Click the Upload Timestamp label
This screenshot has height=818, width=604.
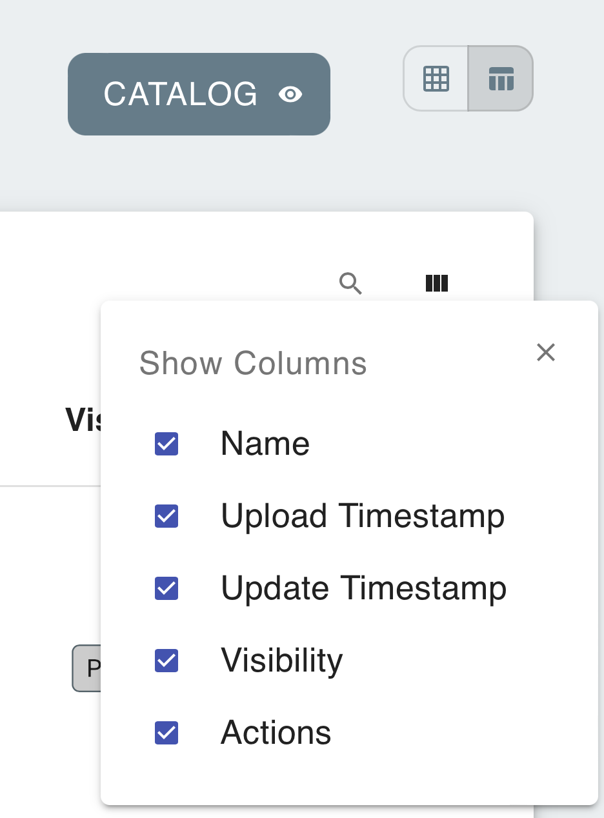pos(363,516)
